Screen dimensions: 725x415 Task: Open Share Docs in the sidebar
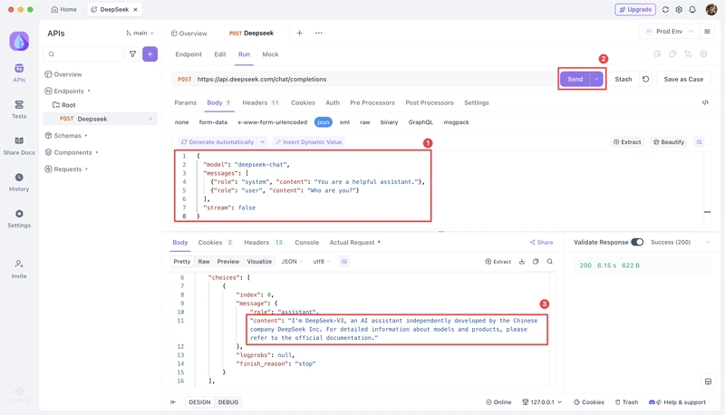[x=19, y=146]
